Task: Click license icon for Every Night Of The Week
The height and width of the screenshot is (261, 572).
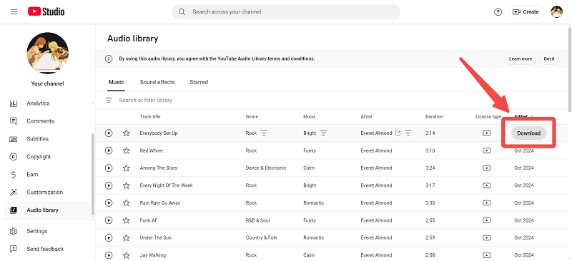Action: click(x=486, y=185)
